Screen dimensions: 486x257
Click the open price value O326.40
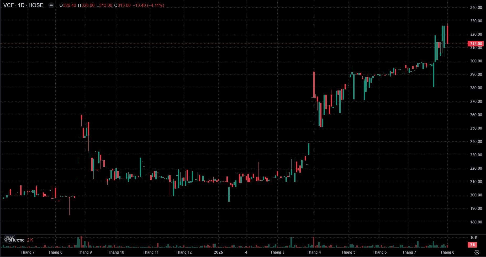tap(68, 5)
